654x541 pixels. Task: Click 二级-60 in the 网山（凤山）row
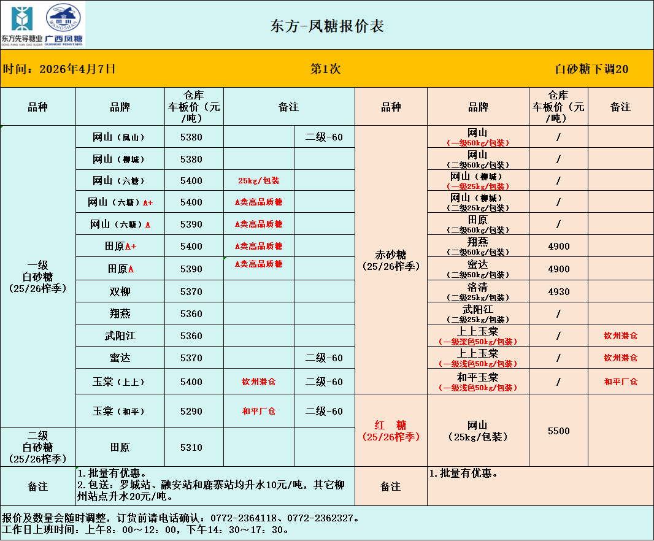[324, 137]
